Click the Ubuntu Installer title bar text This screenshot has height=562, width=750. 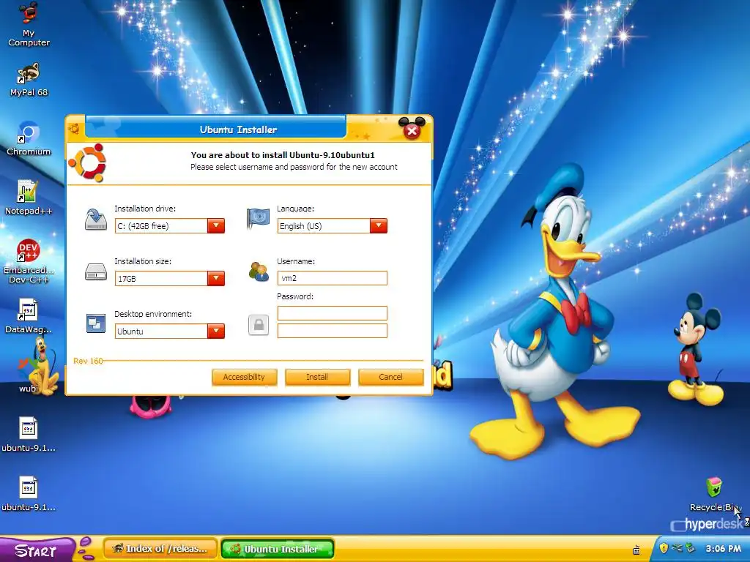tap(238, 130)
